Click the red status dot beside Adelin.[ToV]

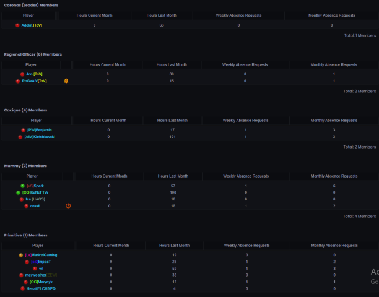(x=17, y=25)
